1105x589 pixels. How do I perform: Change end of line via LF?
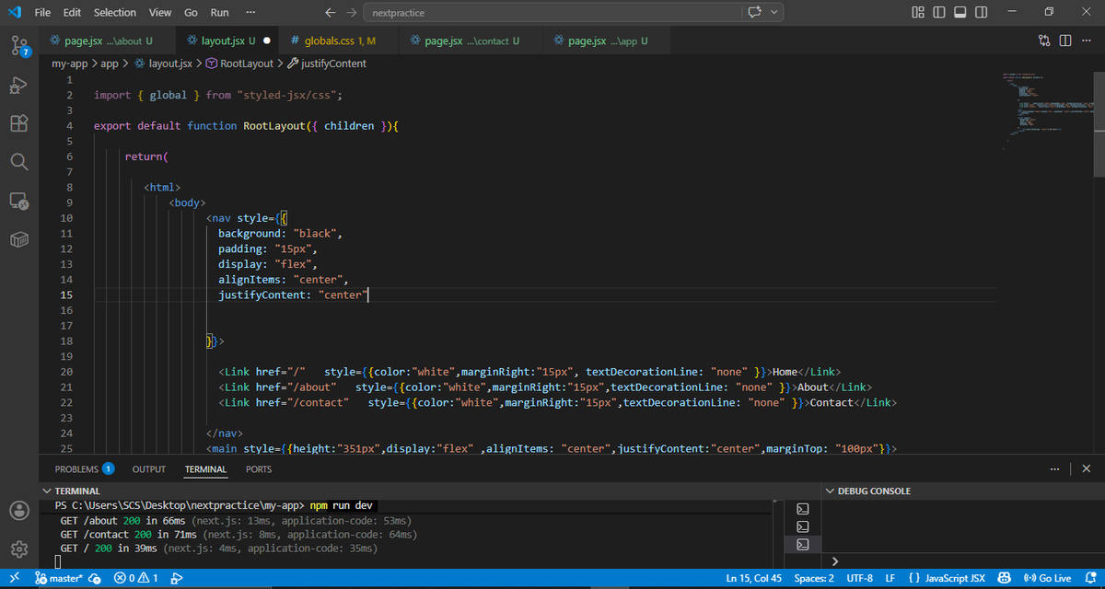(890, 579)
